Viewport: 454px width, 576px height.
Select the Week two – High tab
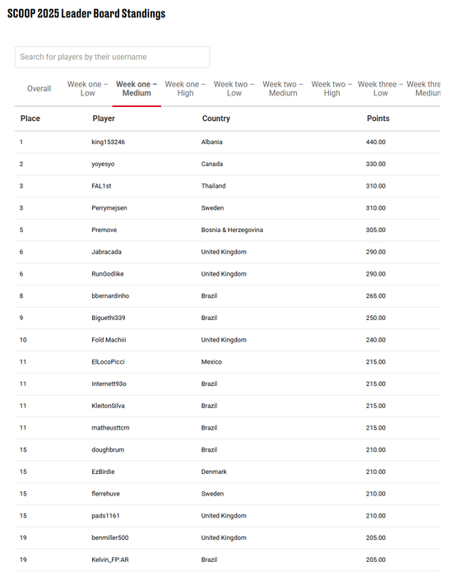point(331,89)
